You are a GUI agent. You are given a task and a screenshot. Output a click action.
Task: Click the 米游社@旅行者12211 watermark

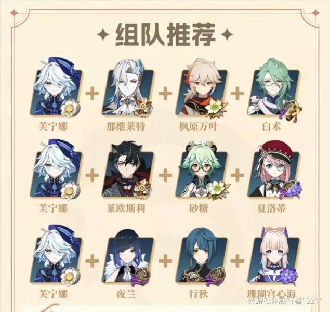286,301
